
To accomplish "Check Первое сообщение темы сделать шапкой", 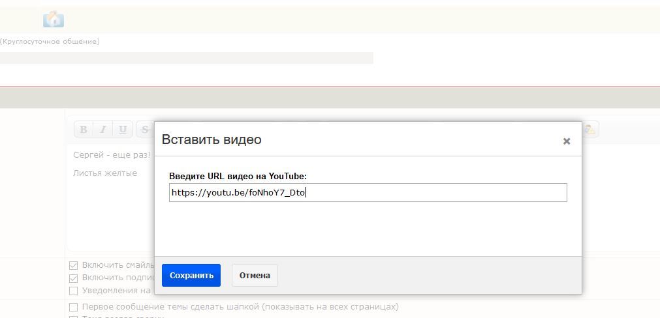I will tap(74, 307).
